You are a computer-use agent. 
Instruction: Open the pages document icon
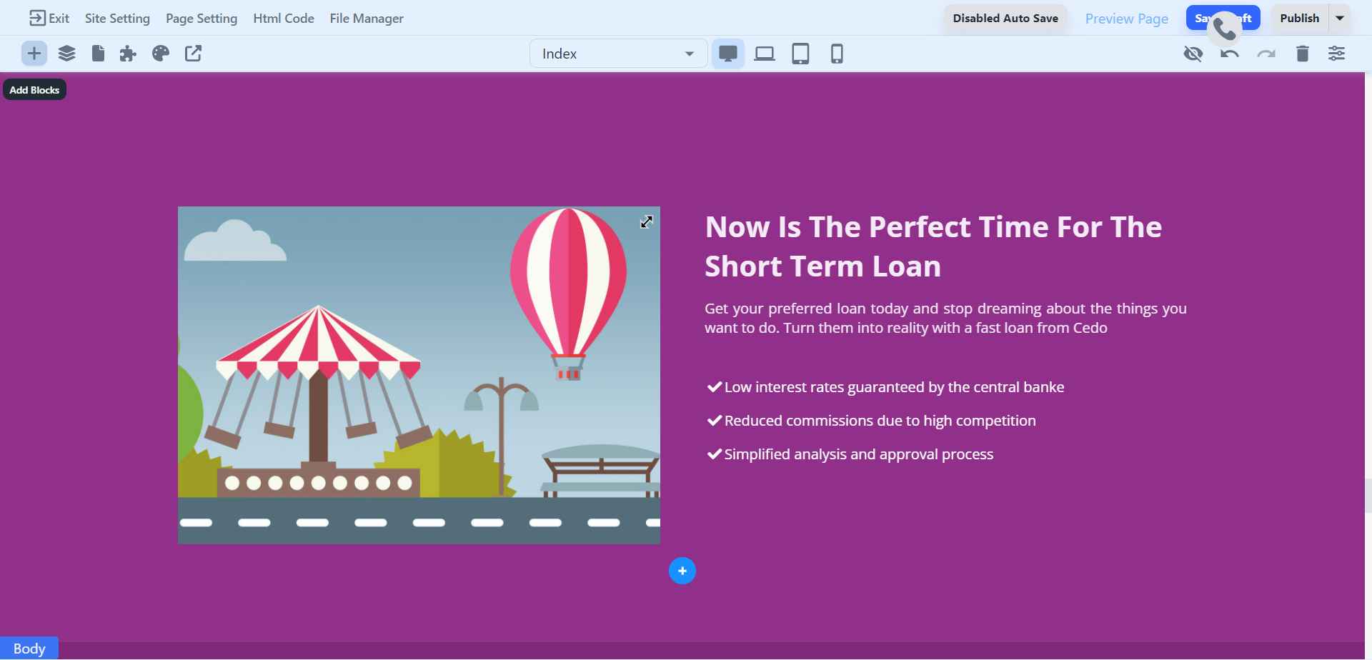coord(98,54)
